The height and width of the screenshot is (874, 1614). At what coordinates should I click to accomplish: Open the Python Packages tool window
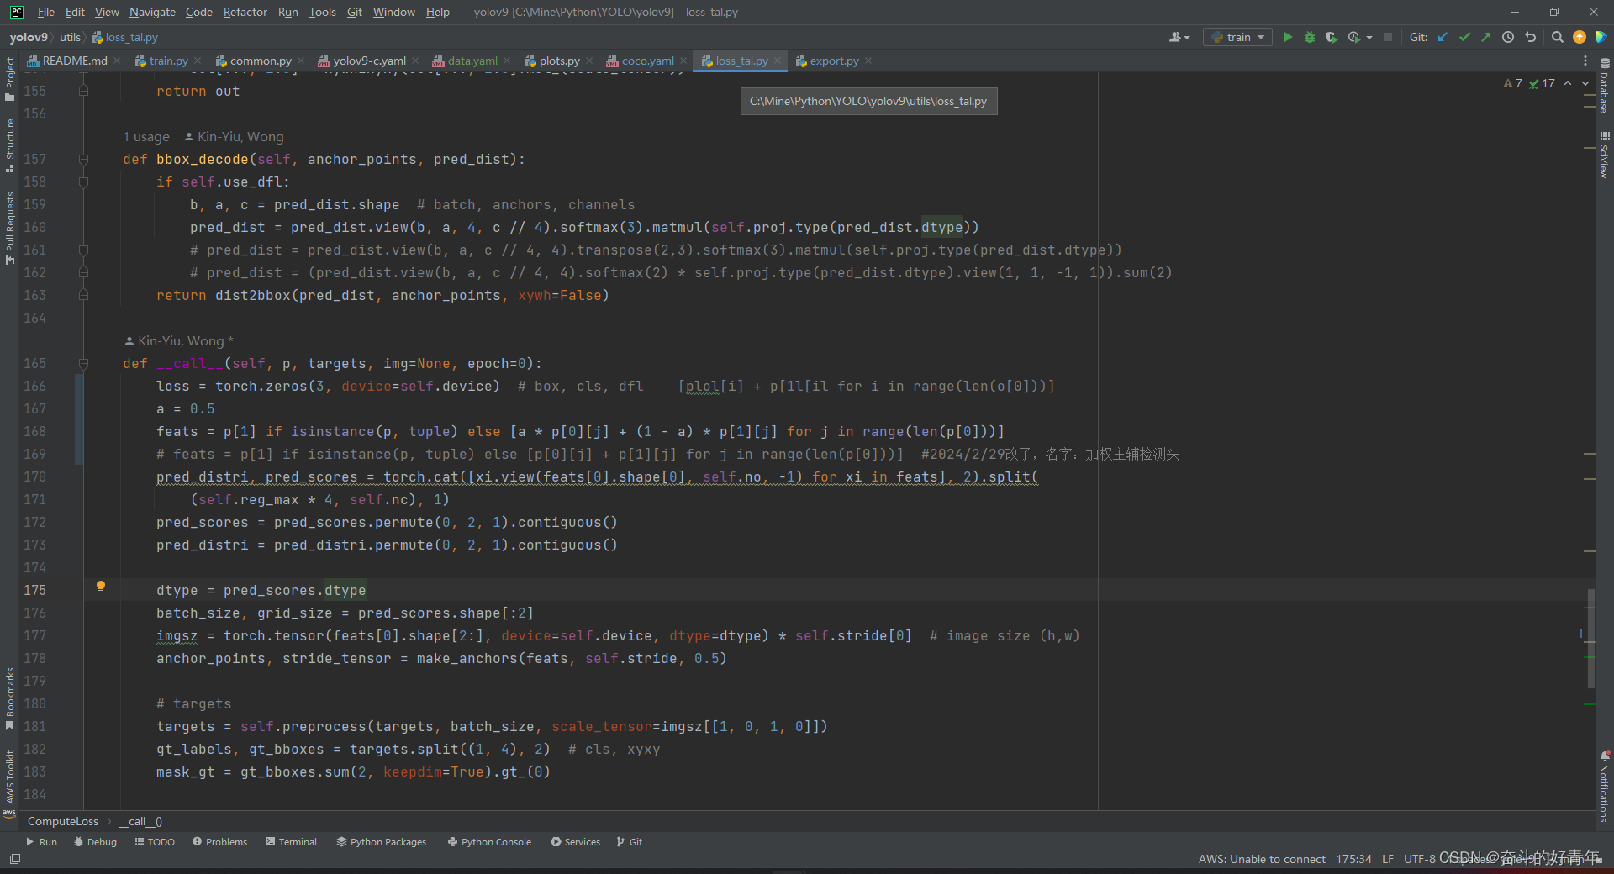click(382, 841)
